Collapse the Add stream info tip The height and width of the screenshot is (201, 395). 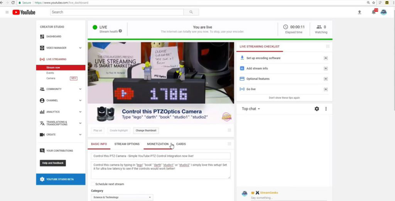[326, 68]
